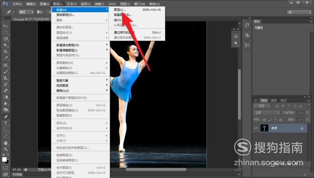Screen dimensions: 314x178
Task: Select the Brush tool
Action: (5, 72)
